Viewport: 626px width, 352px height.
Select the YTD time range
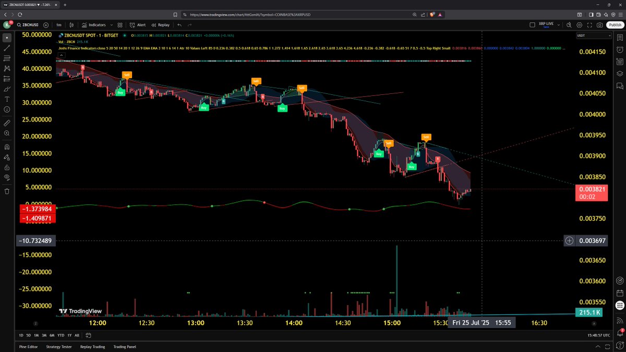pos(61,335)
